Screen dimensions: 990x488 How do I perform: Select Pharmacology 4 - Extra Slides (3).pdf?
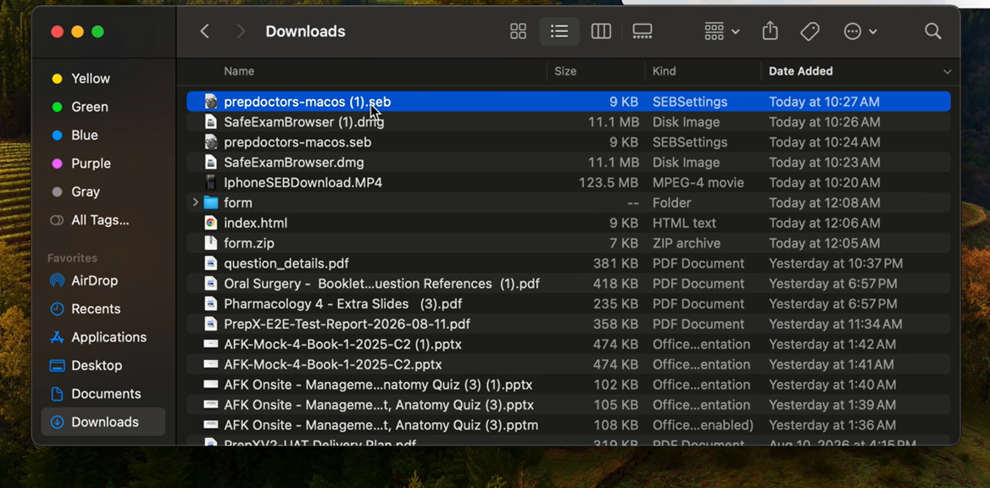[x=342, y=303]
